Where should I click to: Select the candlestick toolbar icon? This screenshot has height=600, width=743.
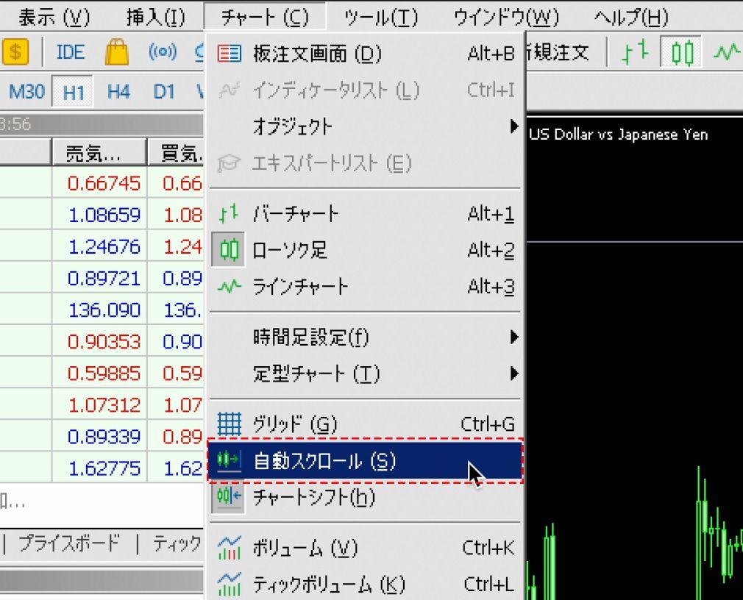point(683,53)
